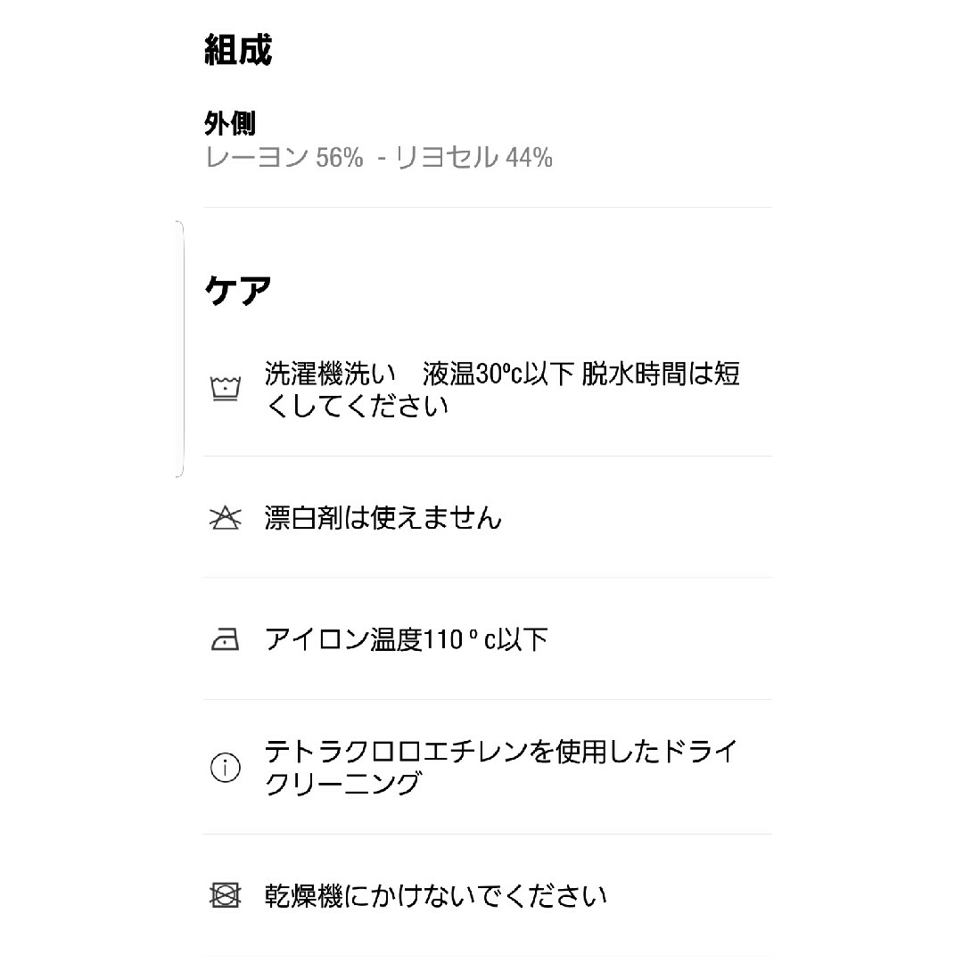Click the no-bleach crossed triangle icon
The height and width of the screenshot is (963, 963).
(226, 518)
